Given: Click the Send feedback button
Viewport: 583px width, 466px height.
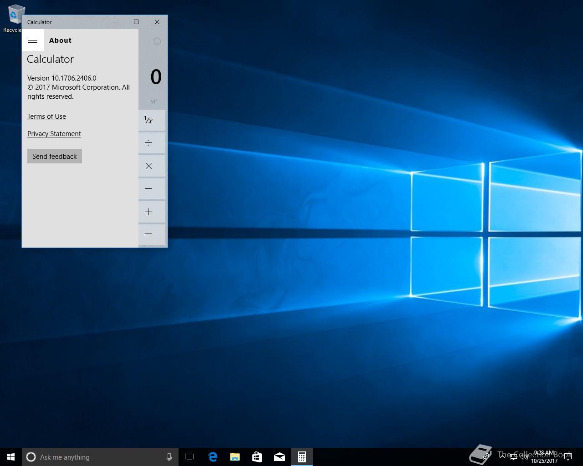Looking at the screenshot, I should [55, 156].
